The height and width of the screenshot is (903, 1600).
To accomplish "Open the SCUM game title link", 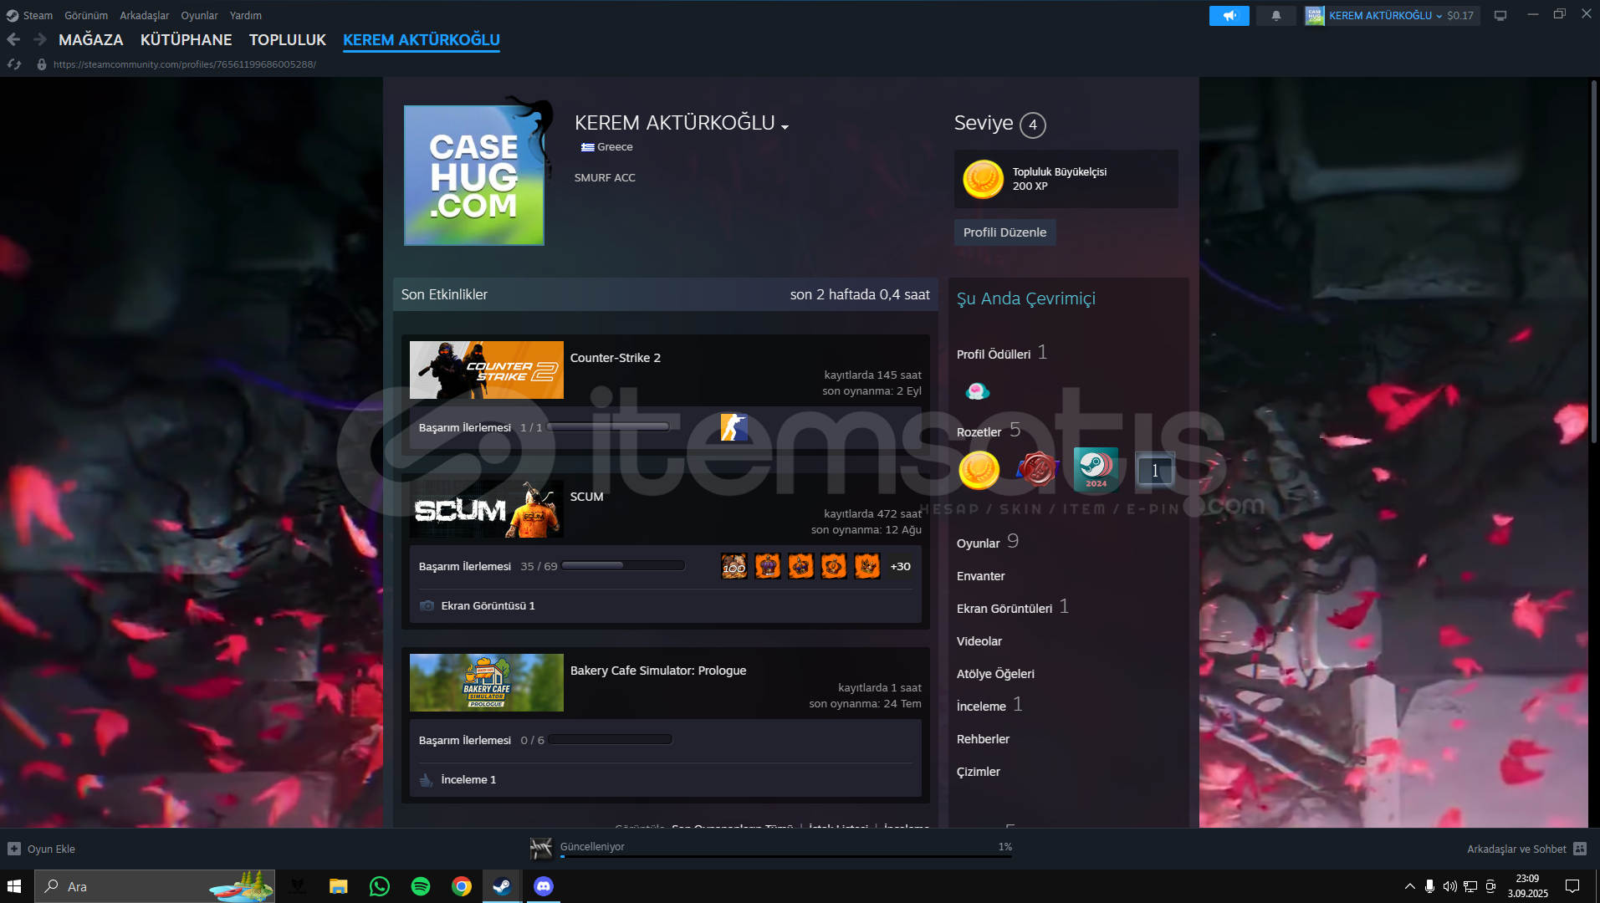I will 586,497.
